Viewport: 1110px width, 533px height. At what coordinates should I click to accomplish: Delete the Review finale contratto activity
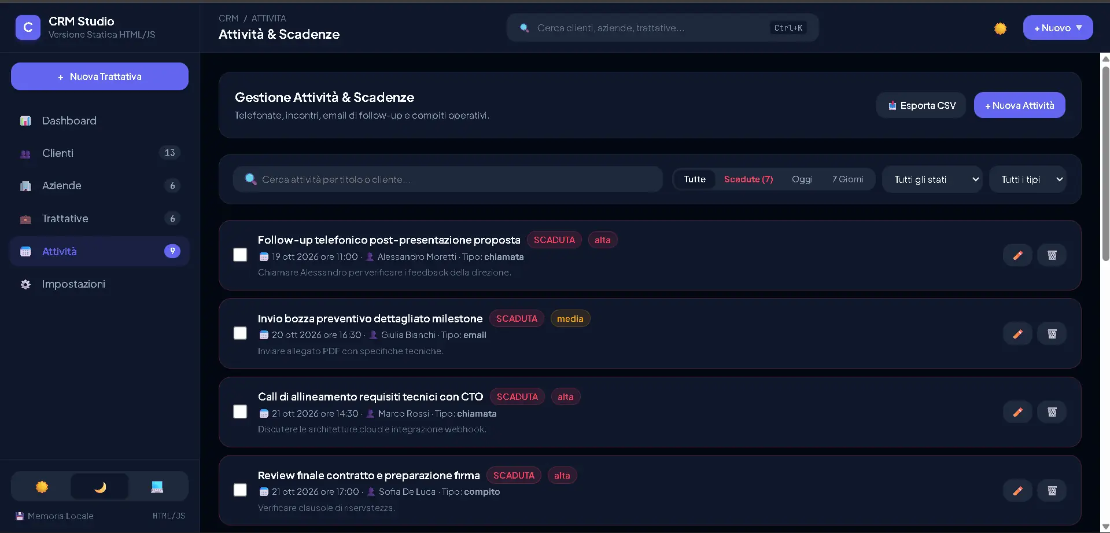[x=1052, y=491]
